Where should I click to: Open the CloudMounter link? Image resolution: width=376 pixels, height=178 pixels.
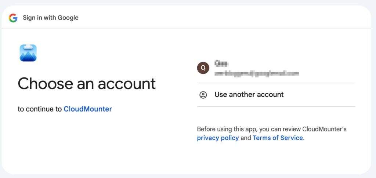pos(88,109)
